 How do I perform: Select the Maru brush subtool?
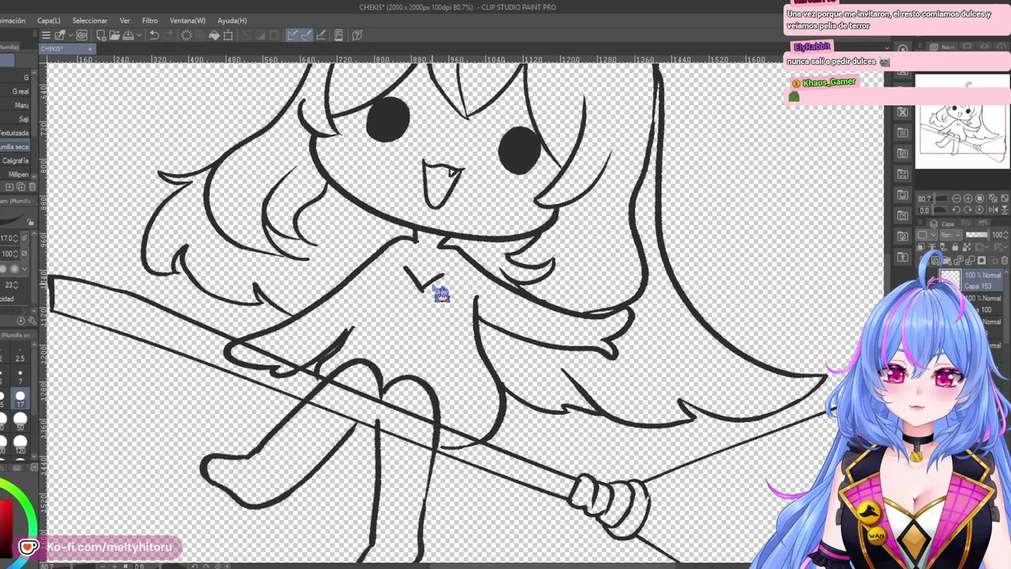pyautogui.click(x=16, y=105)
